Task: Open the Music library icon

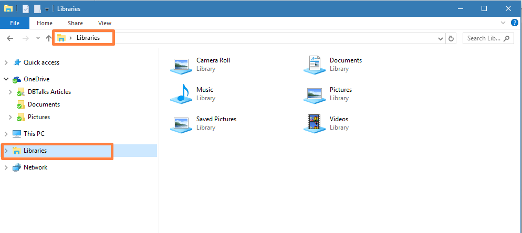Action: tap(182, 94)
